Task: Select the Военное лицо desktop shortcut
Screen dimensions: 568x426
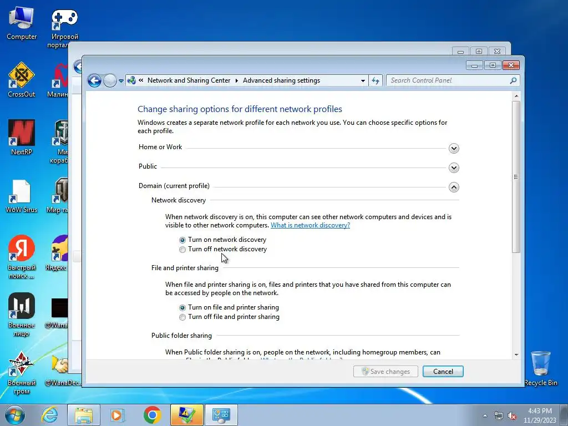Action: coord(22,315)
